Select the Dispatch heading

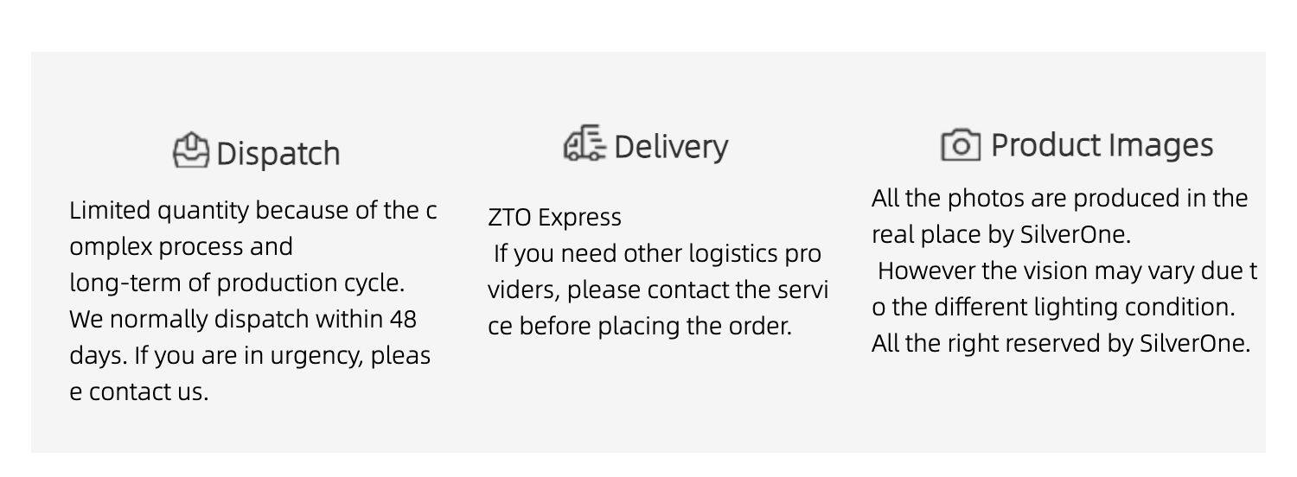click(x=278, y=154)
